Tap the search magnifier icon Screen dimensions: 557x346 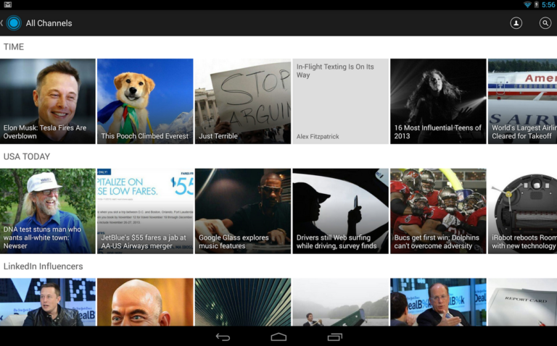point(545,23)
